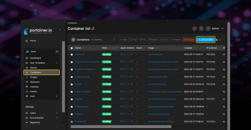Click the Stop button
Viewport: 251px width, 130px height.
(x=134, y=39)
